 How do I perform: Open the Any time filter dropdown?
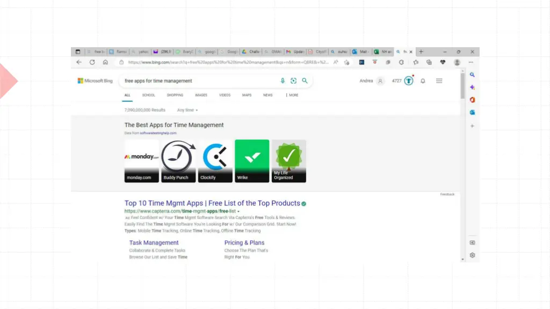(x=187, y=110)
